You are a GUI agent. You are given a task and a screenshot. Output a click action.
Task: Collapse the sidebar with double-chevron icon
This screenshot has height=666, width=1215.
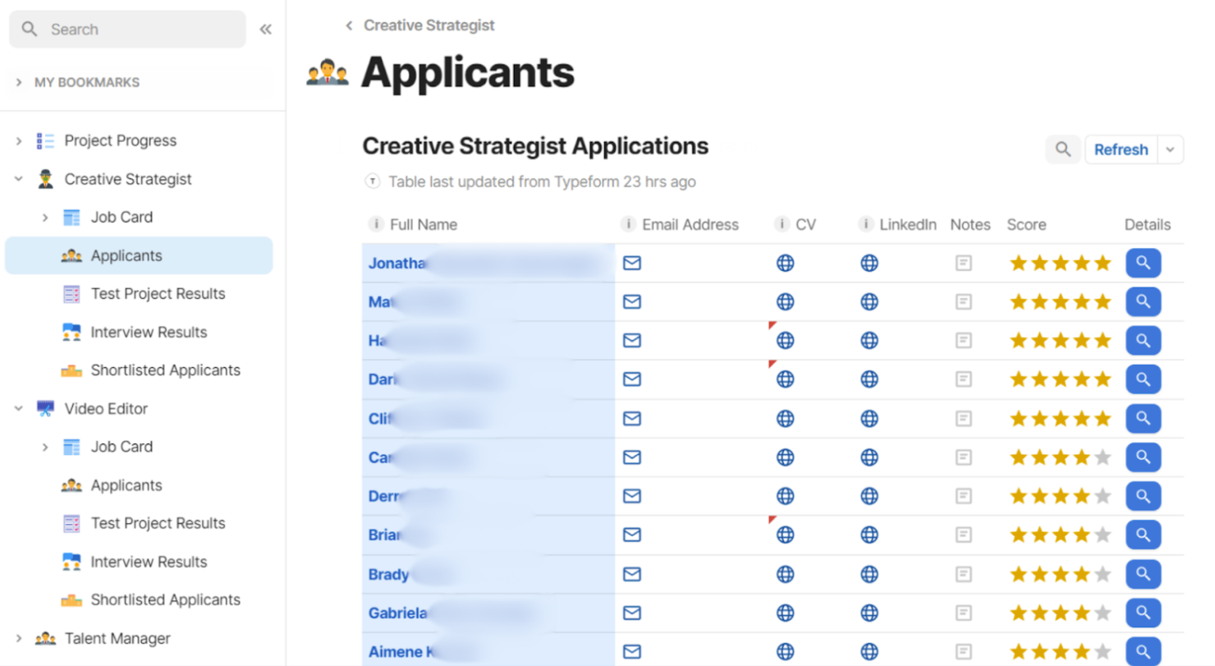[265, 30]
